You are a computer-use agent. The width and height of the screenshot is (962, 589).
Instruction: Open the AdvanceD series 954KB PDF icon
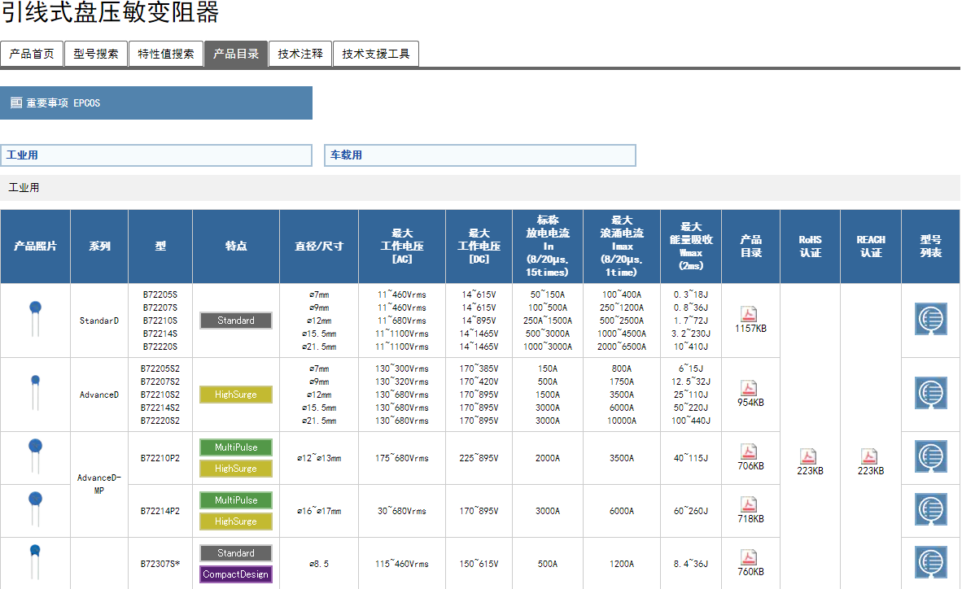(x=749, y=388)
